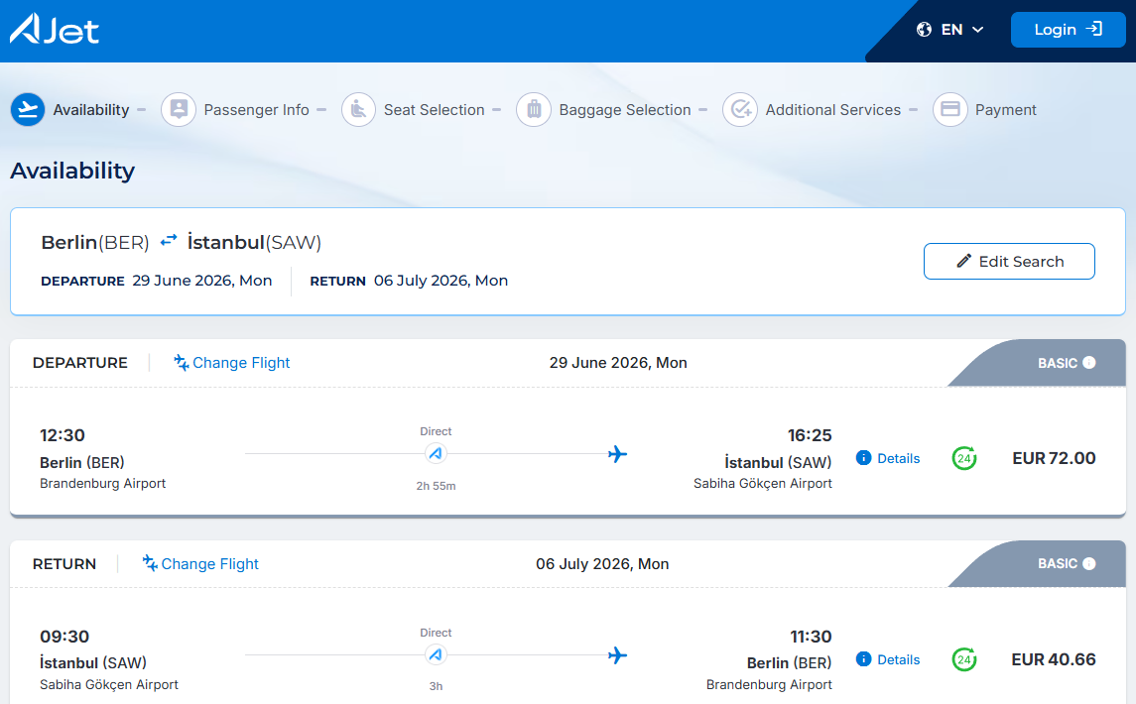Click Change Flight for the return

tap(200, 563)
